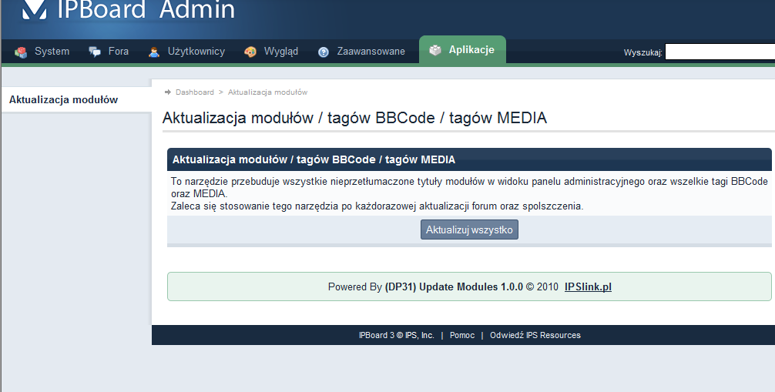Click the 'To narzędzie przebuduje' description text
775x392 pixels.
click(x=469, y=187)
